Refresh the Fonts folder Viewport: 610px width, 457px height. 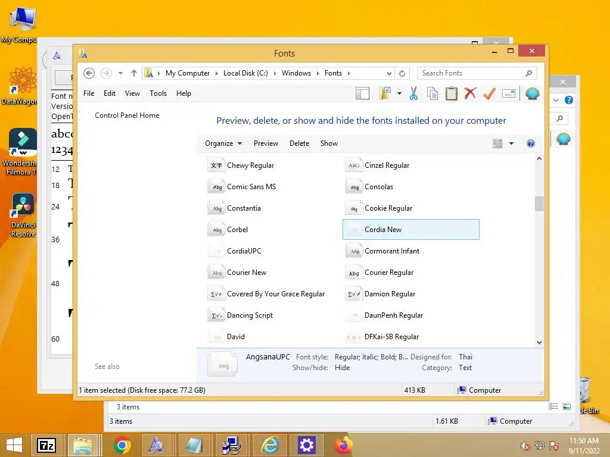coord(402,73)
